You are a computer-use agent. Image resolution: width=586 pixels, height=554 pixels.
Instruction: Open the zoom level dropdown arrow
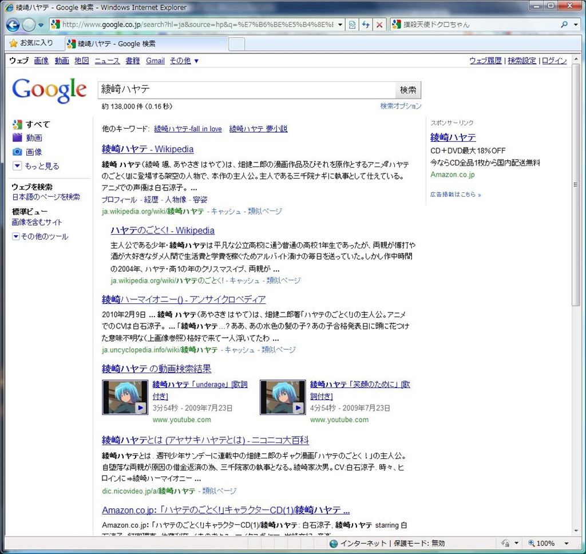coord(566,543)
